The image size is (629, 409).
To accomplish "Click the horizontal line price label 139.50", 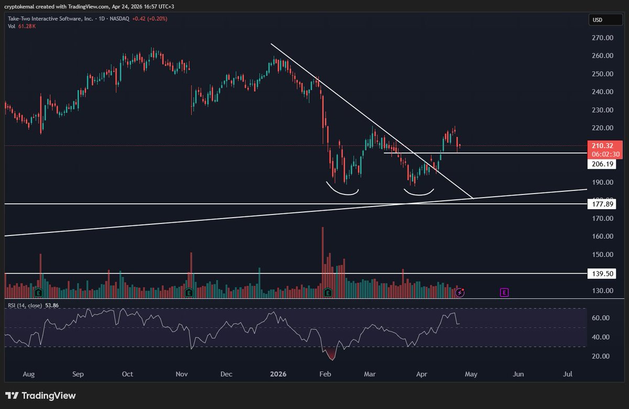I will 602,274.
